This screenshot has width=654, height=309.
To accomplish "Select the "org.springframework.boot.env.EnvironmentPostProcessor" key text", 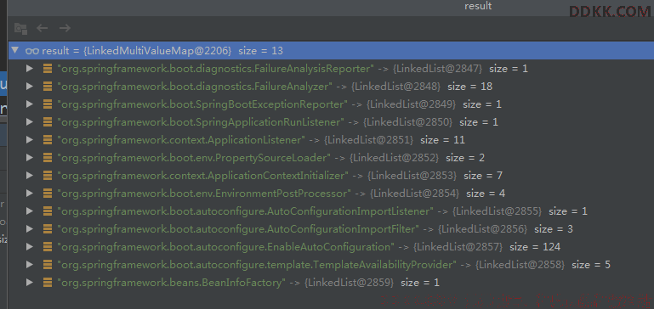I will click(x=204, y=194).
